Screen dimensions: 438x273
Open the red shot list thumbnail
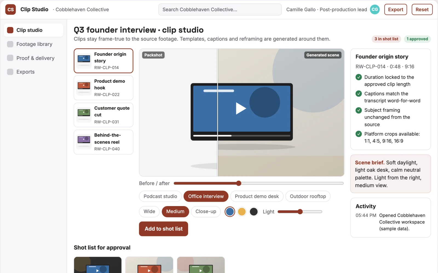click(149, 265)
